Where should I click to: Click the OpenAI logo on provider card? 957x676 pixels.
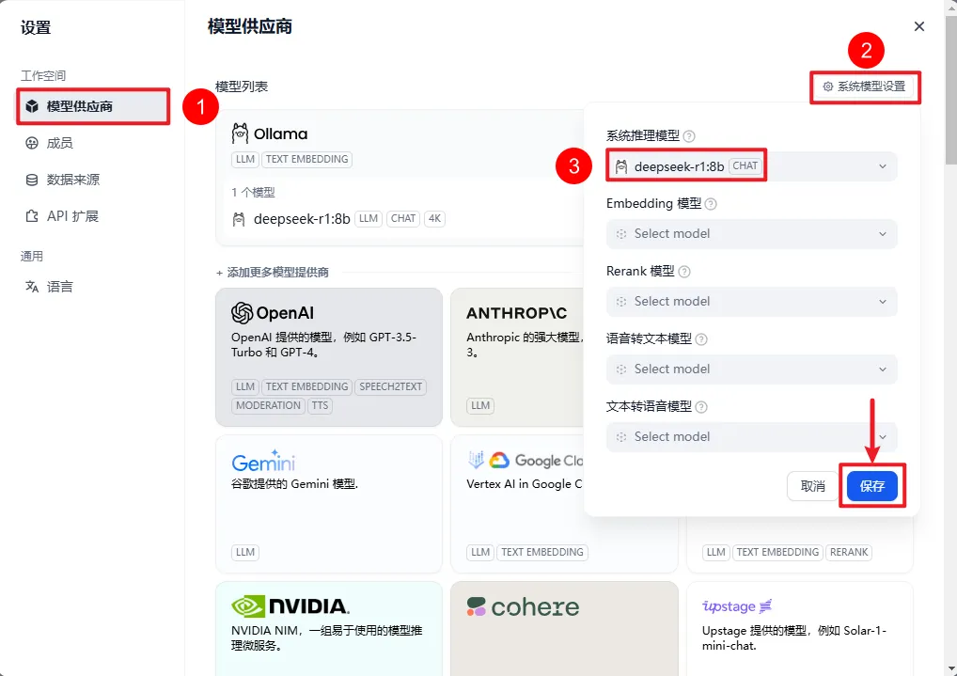tap(273, 313)
